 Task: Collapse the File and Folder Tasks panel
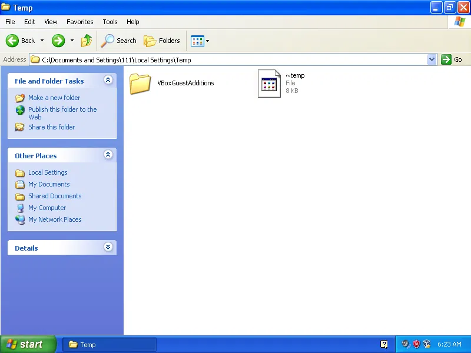[x=108, y=80]
